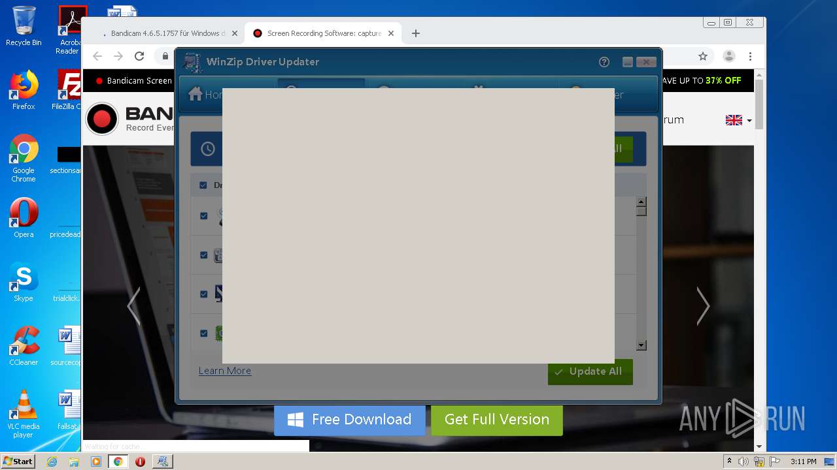Open the Firefox desktop icon
Image resolution: width=837 pixels, height=470 pixels.
[24, 90]
